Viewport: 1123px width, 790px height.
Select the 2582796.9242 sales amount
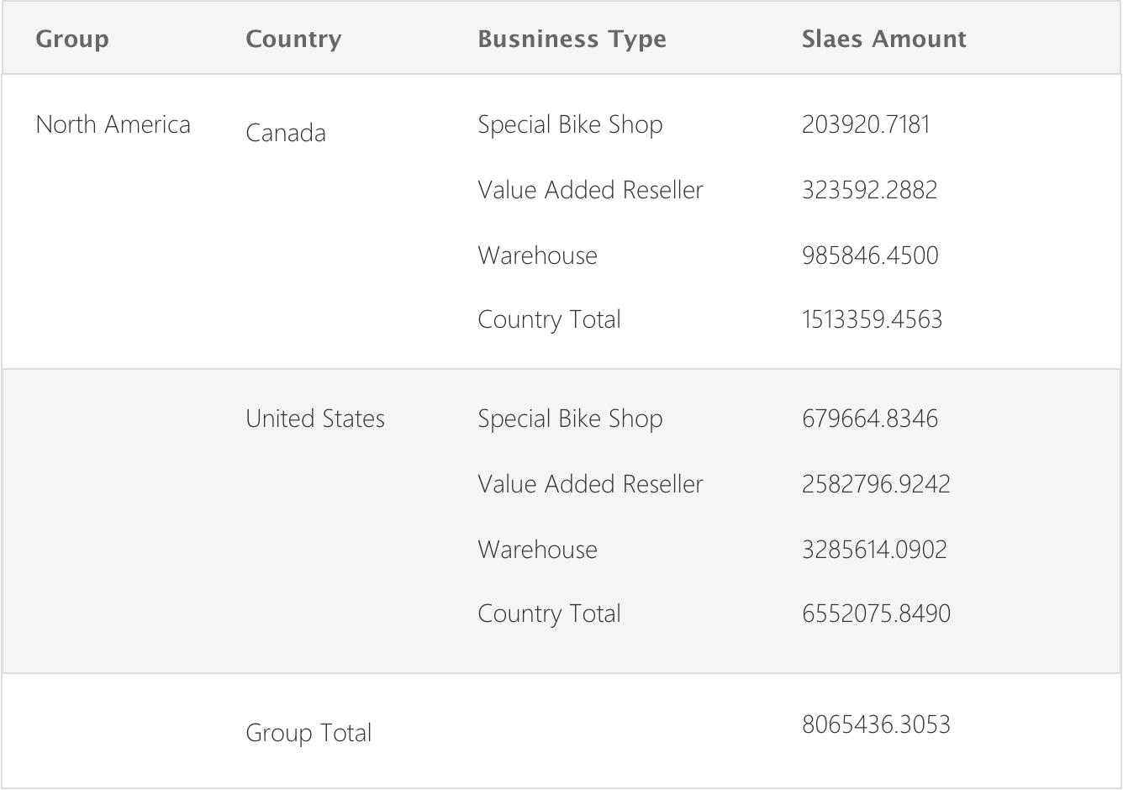(876, 484)
